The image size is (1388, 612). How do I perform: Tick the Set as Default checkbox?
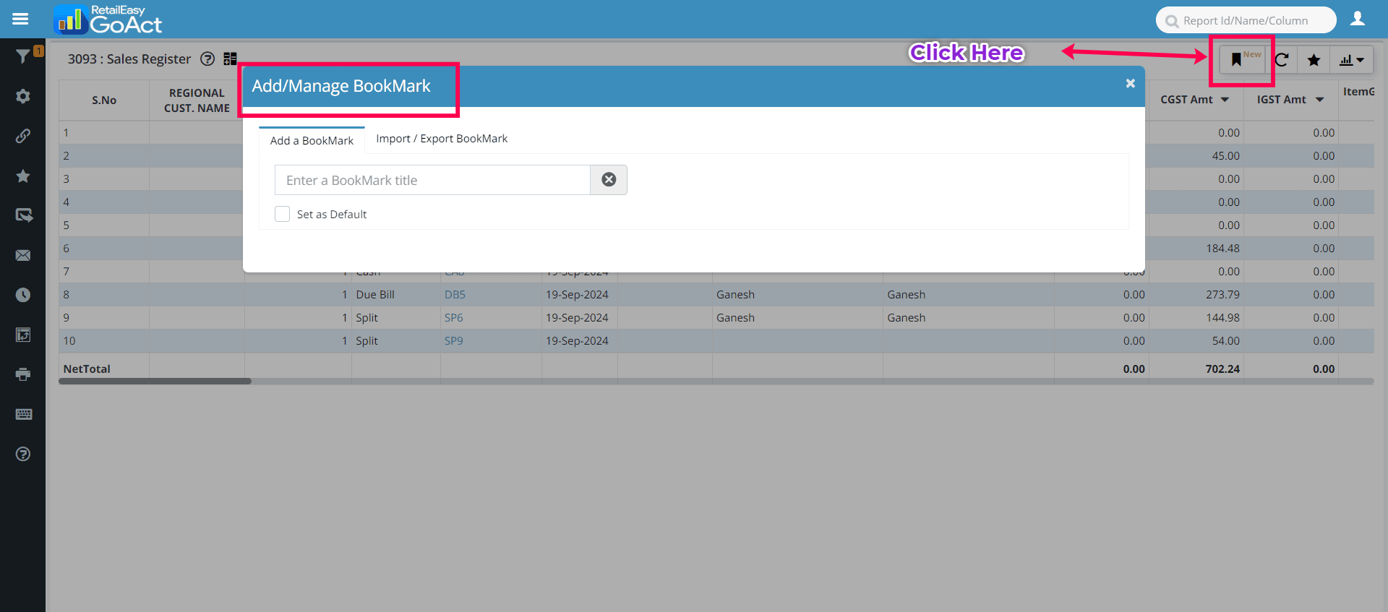282,214
